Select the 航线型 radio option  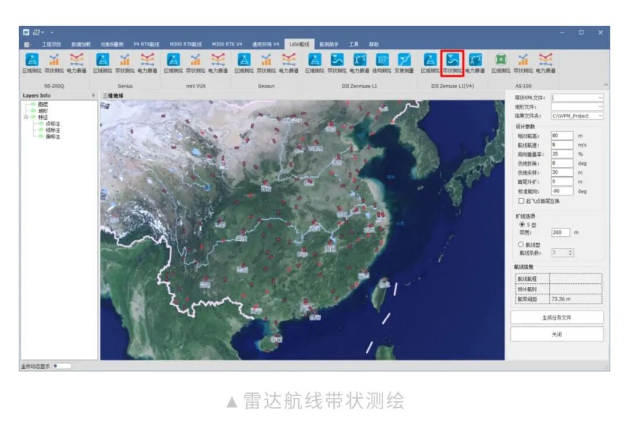[x=521, y=244]
